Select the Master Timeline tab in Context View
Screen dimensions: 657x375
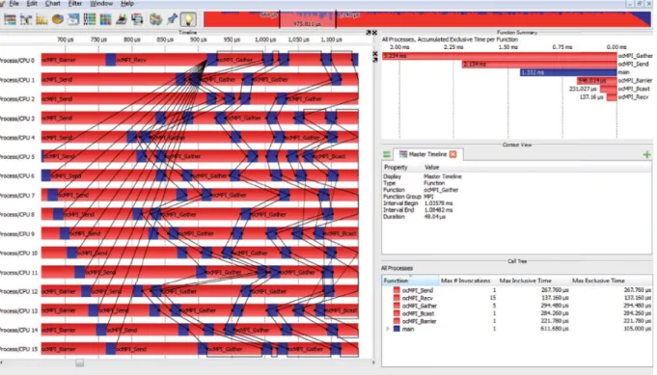[427, 154]
